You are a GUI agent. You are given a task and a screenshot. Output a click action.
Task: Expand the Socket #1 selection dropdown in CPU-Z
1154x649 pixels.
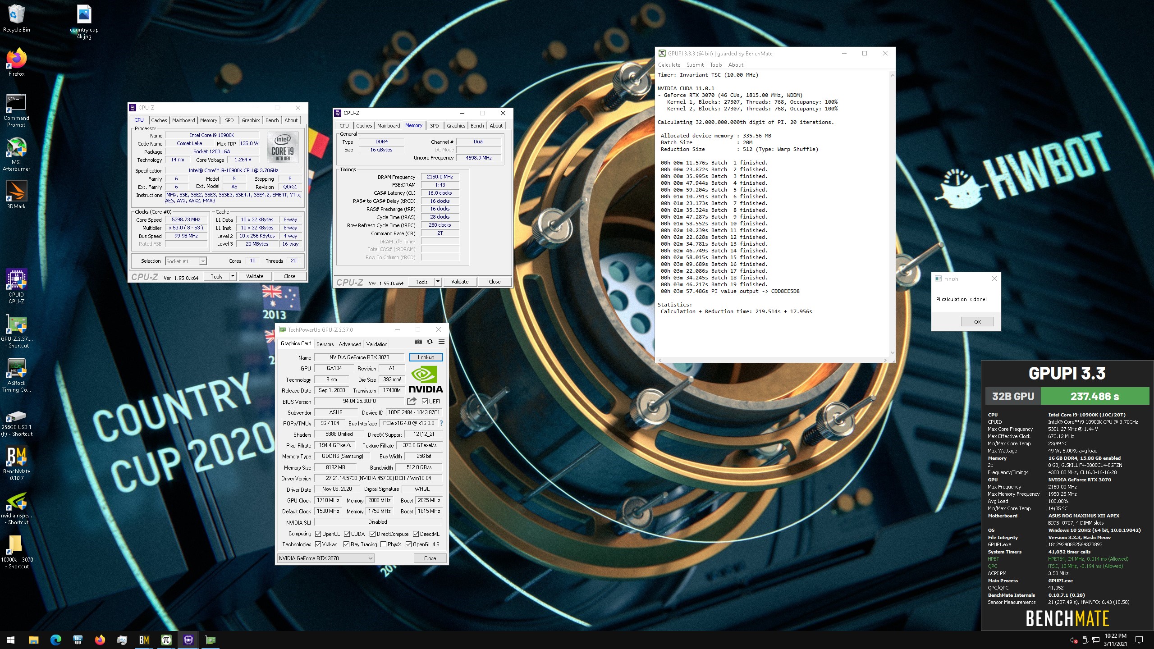pyautogui.click(x=203, y=261)
